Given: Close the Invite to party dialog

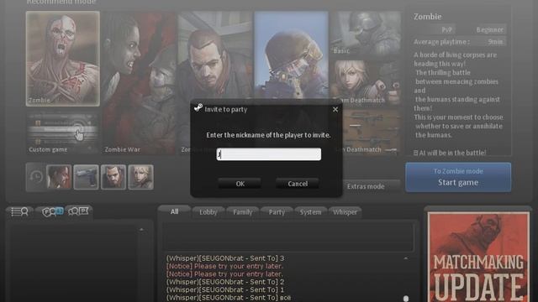Looking at the screenshot, I should pos(335,109).
